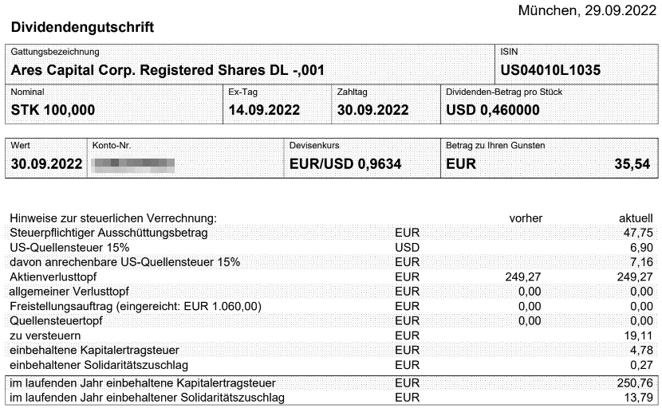Click the Dividendengutschrift heading

(x=82, y=27)
